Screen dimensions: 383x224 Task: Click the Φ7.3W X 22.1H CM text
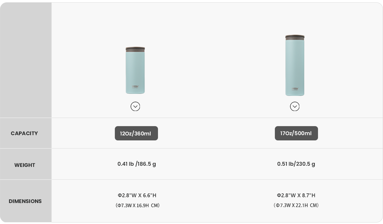[296, 205]
